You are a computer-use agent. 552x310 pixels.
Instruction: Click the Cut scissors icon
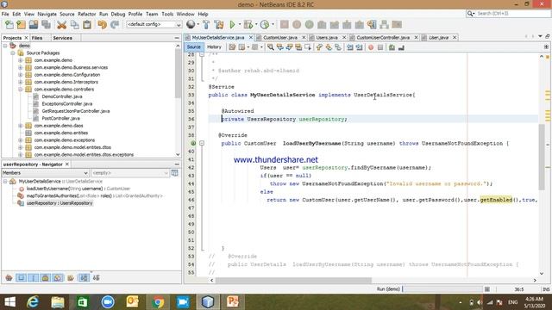click(x=61, y=24)
